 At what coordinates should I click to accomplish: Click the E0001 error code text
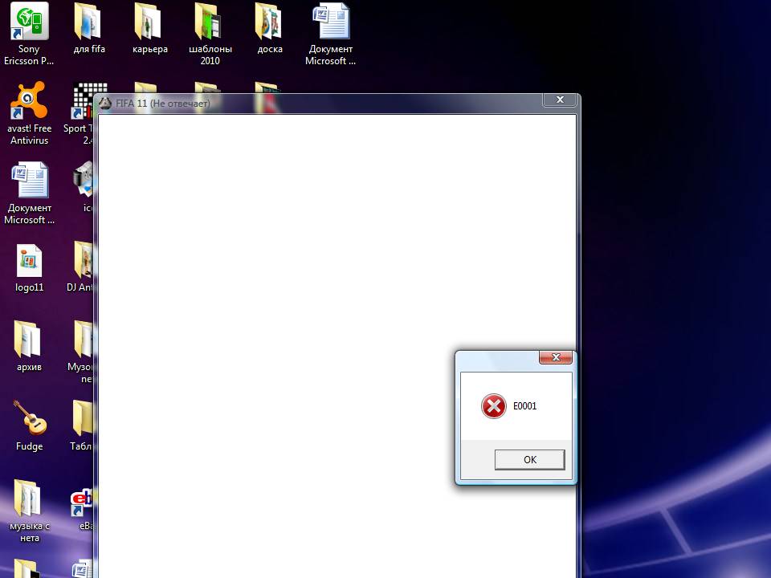(524, 406)
